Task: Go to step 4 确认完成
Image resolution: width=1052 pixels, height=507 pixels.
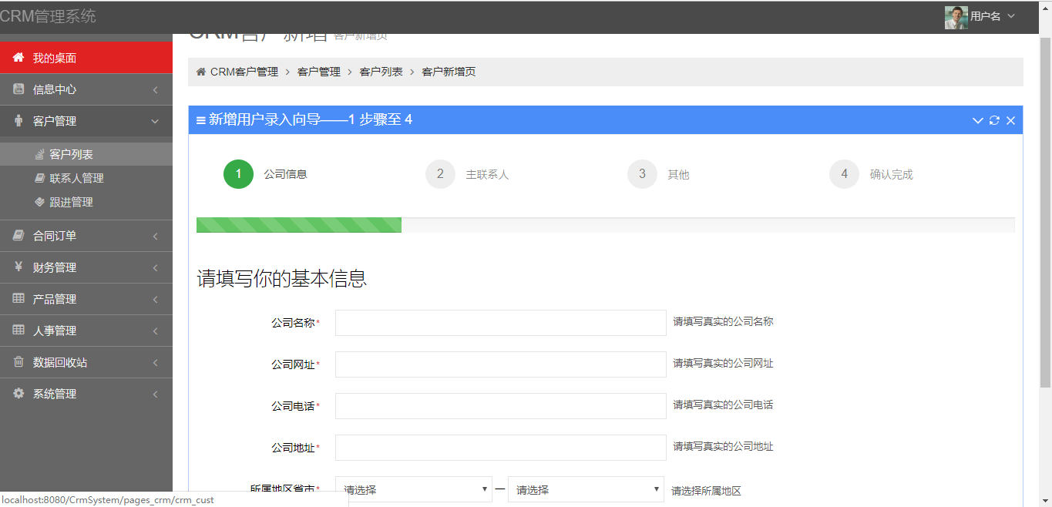Action: point(871,174)
